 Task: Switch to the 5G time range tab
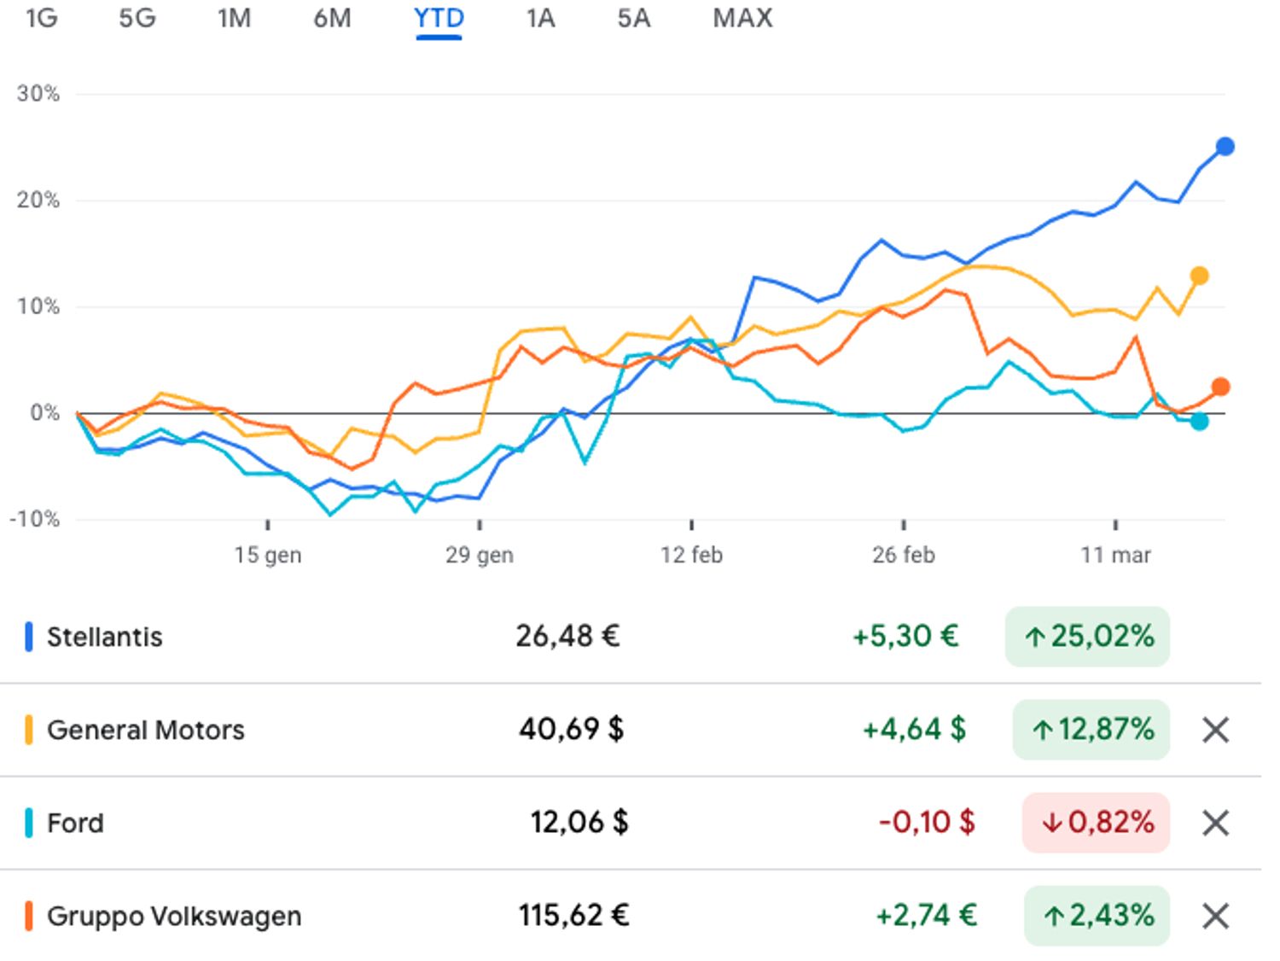(x=137, y=18)
